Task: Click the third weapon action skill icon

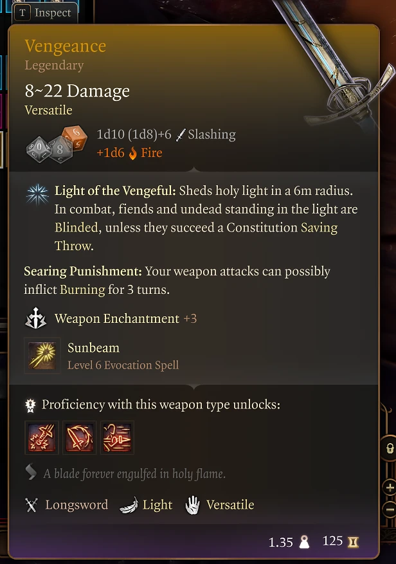Action: [x=117, y=437]
